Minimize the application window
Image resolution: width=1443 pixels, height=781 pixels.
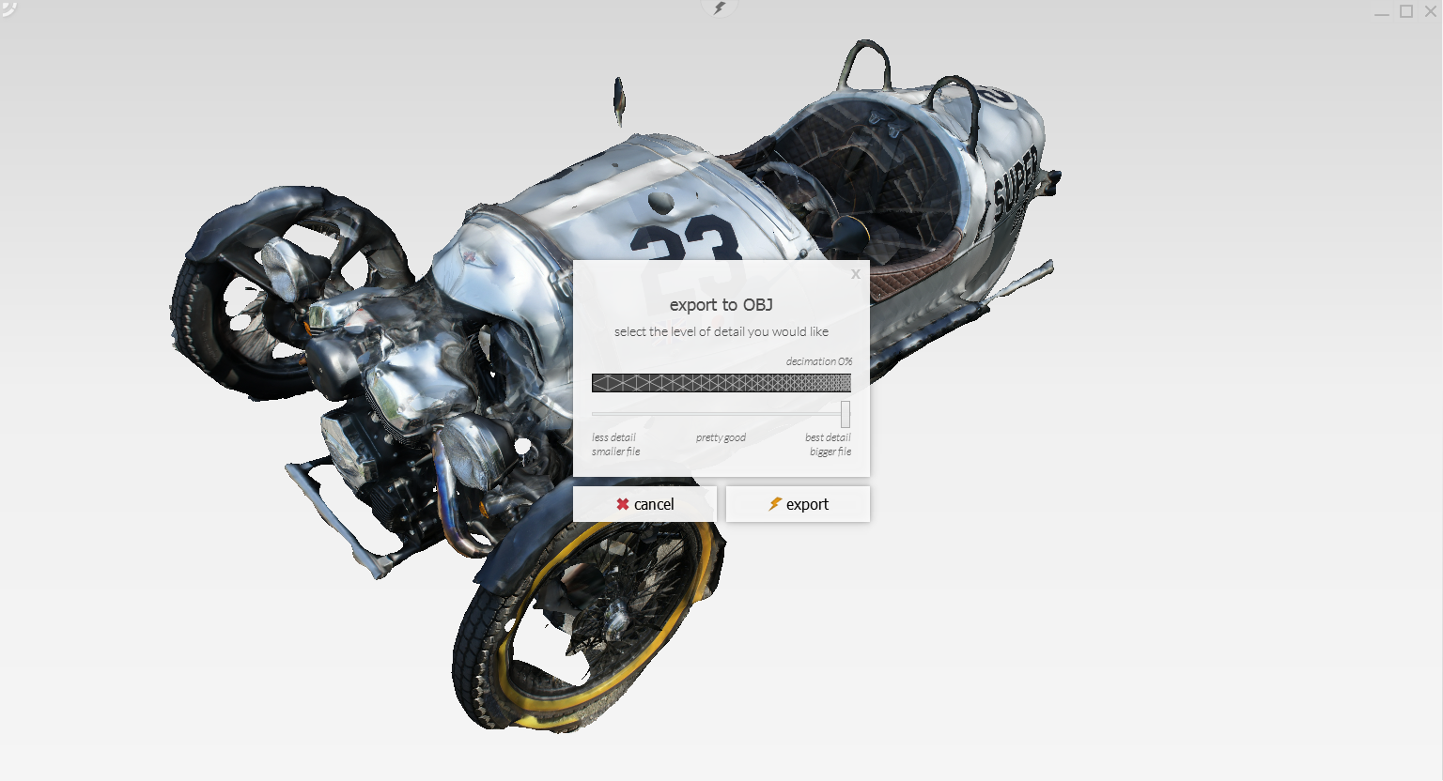[1381, 12]
